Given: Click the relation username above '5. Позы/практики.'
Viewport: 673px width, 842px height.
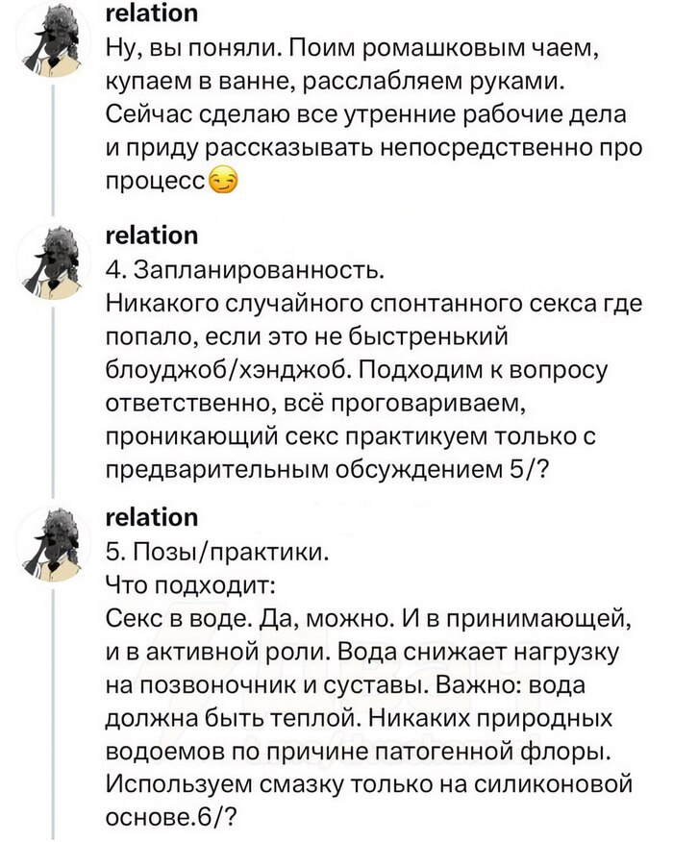Looking at the screenshot, I should pyautogui.click(x=151, y=517).
